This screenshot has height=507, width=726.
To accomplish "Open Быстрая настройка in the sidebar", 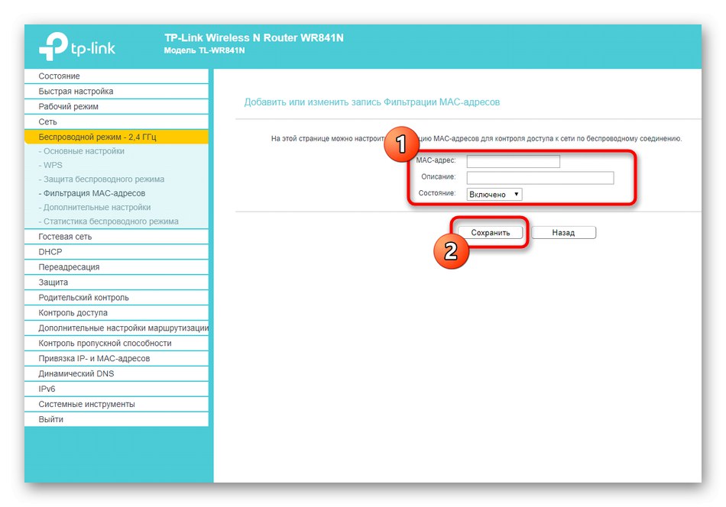I will click(x=116, y=91).
